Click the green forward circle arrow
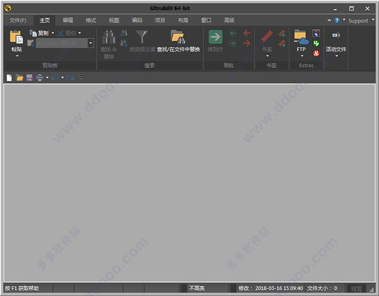The image size is (379, 296). (x=232, y=43)
